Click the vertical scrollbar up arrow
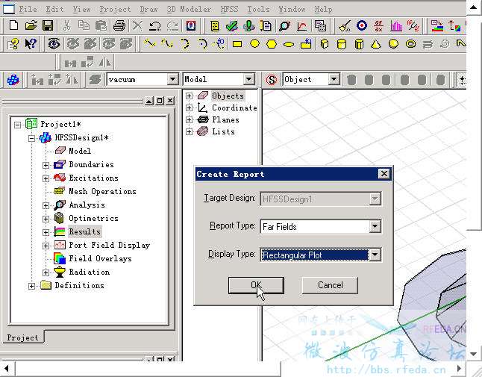The height and width of the screenshot is (377, 482). (x=473, y=7)
